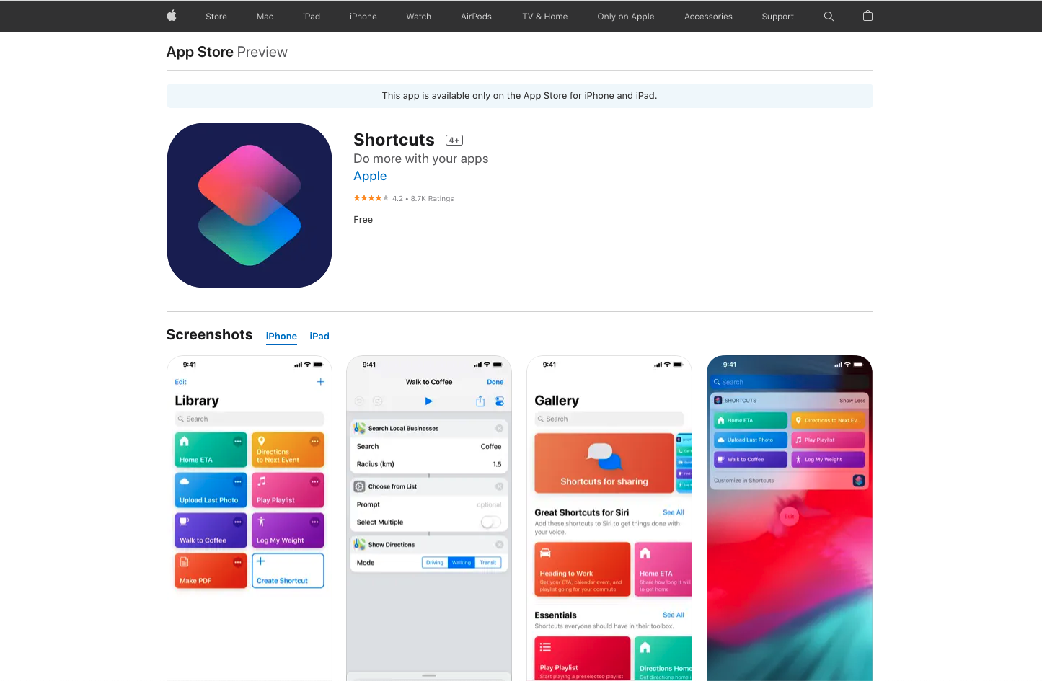Click Upload Last Photo widget button

coord(751,440)
